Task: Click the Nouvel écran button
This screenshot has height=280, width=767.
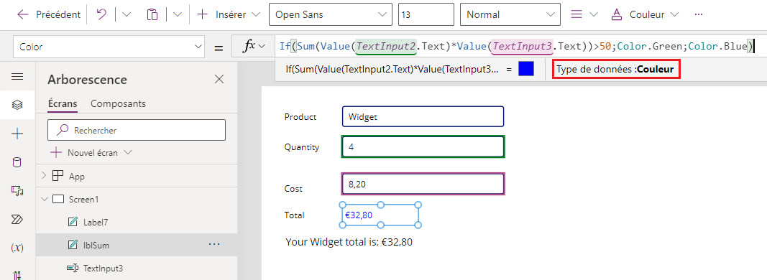Action: [91, 152]
